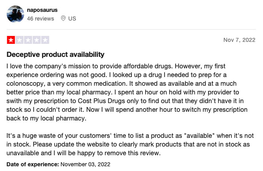Click the red first rating star
Image resolution: width=263 pixels, height=171 pixels.
pos(11,40)
